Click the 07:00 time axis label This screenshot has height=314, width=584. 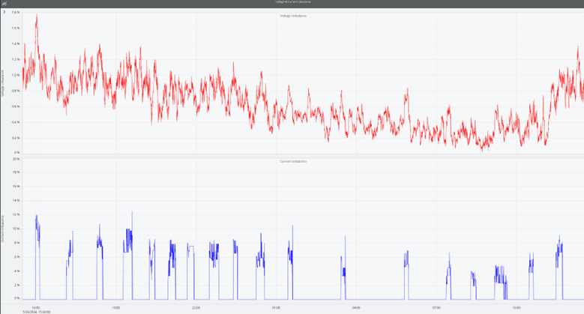point(436,308)
